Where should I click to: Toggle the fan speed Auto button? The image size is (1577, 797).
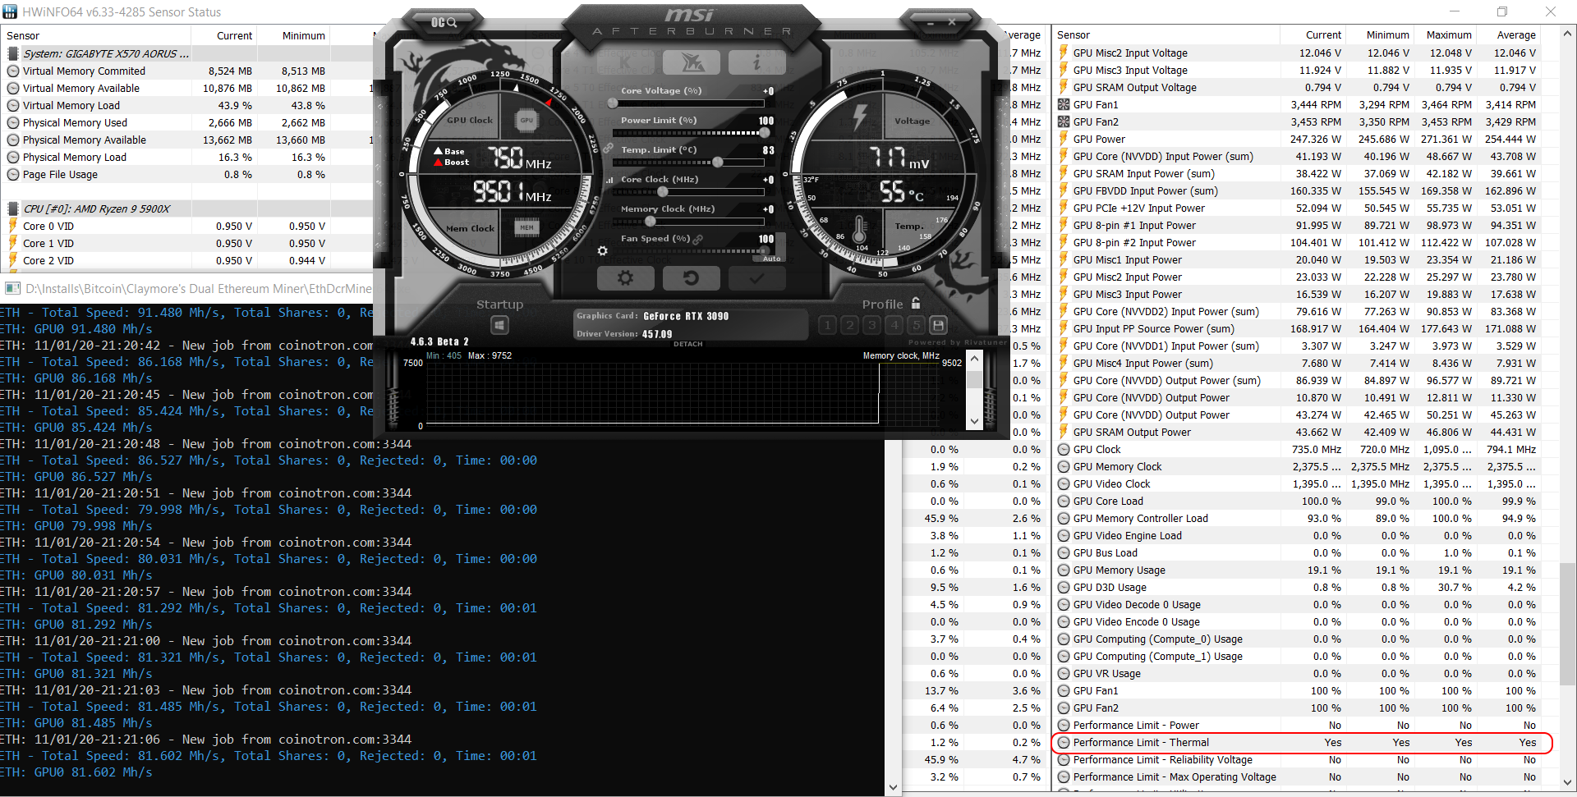pyautogui.click(x=772, y=259)
